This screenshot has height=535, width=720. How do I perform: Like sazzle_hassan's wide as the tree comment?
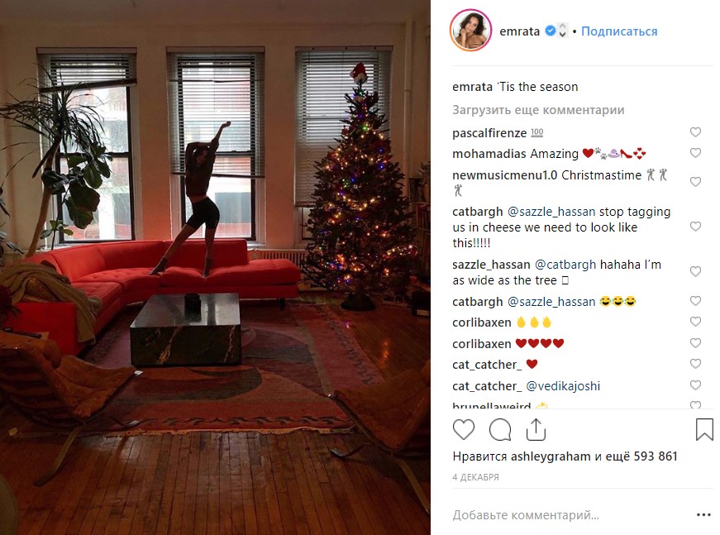pos(696,271)
